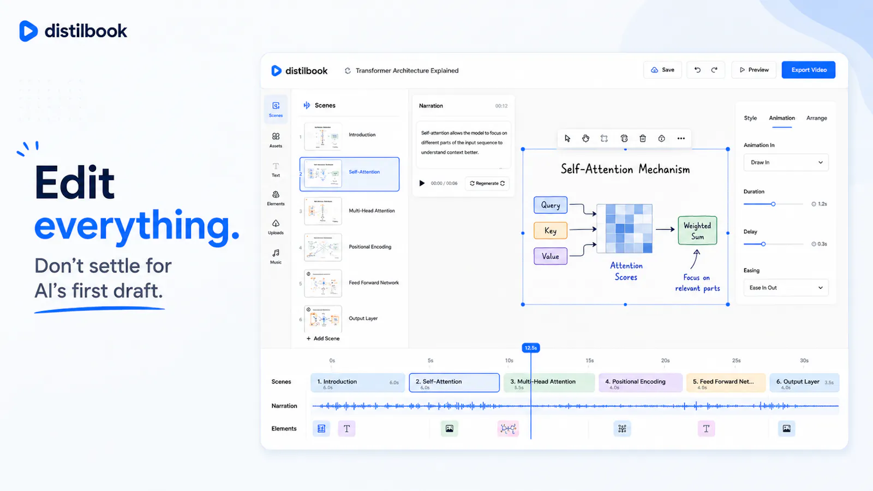The image size is (873, 491).
Task: Select the 2. Self-Attention timeline clip
Action: click(x=455, y=383)
